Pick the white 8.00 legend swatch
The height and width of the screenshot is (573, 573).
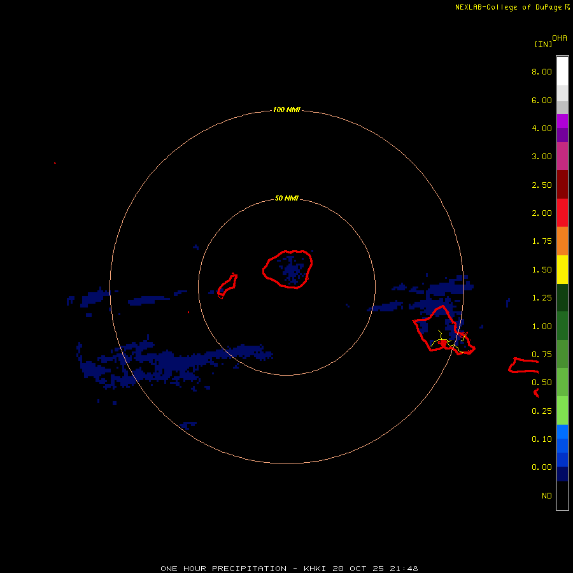(x=562, y=71)
